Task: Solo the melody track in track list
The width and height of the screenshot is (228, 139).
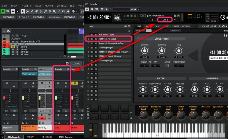Action: click(17, 44)
